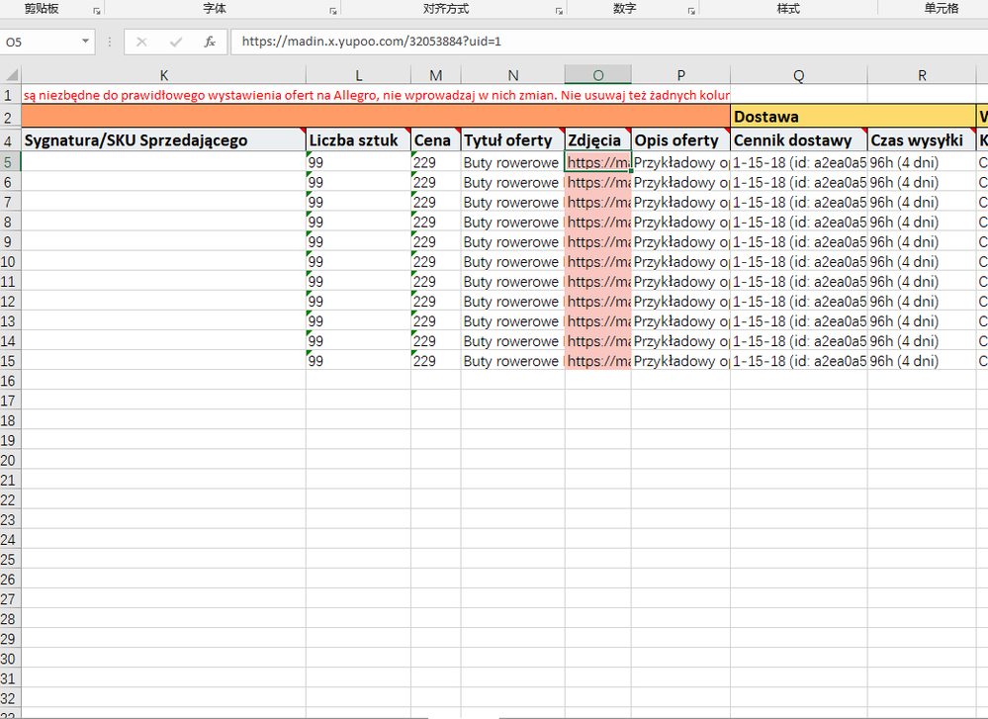
Task: Open the 对齐方式 alignment dialog launcher
Action: tap(559, 10)
